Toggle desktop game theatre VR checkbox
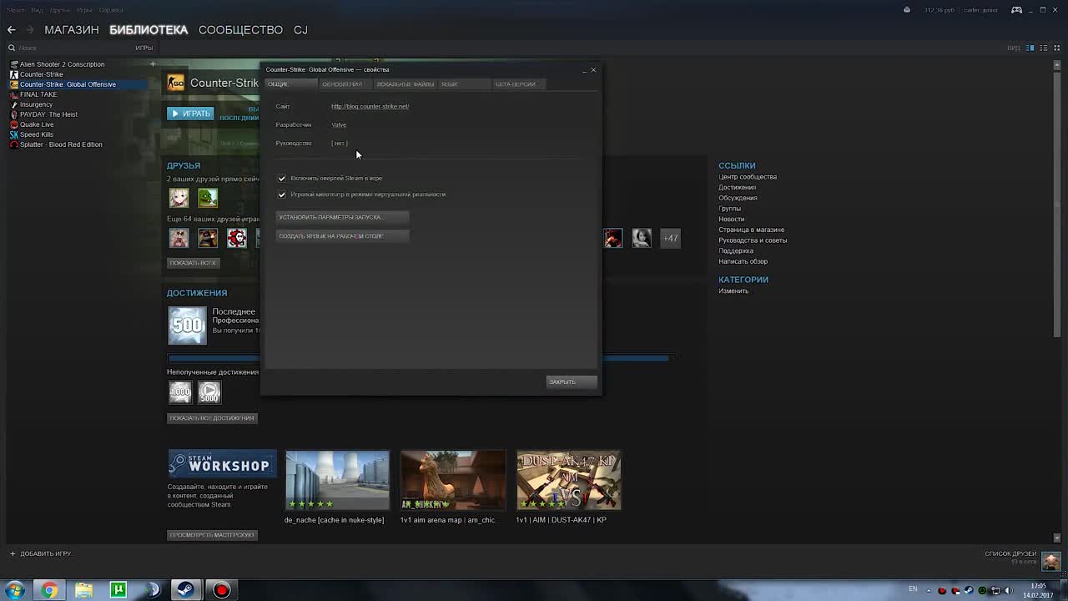Image resolution: width=1068 pixels, height=601 pixels. point(282,194)
